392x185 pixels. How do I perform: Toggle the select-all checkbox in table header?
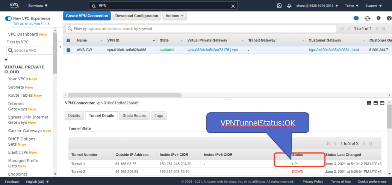(68, 40)
